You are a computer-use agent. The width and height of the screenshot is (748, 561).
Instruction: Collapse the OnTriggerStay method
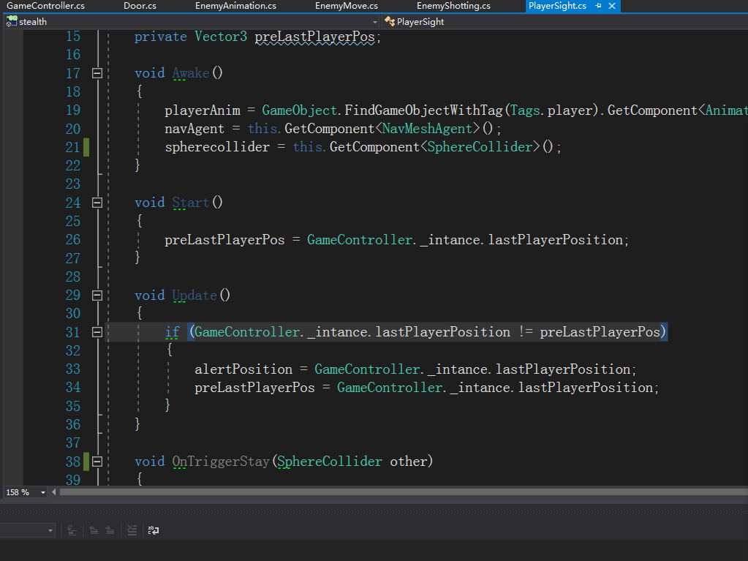tap(97, 462)
